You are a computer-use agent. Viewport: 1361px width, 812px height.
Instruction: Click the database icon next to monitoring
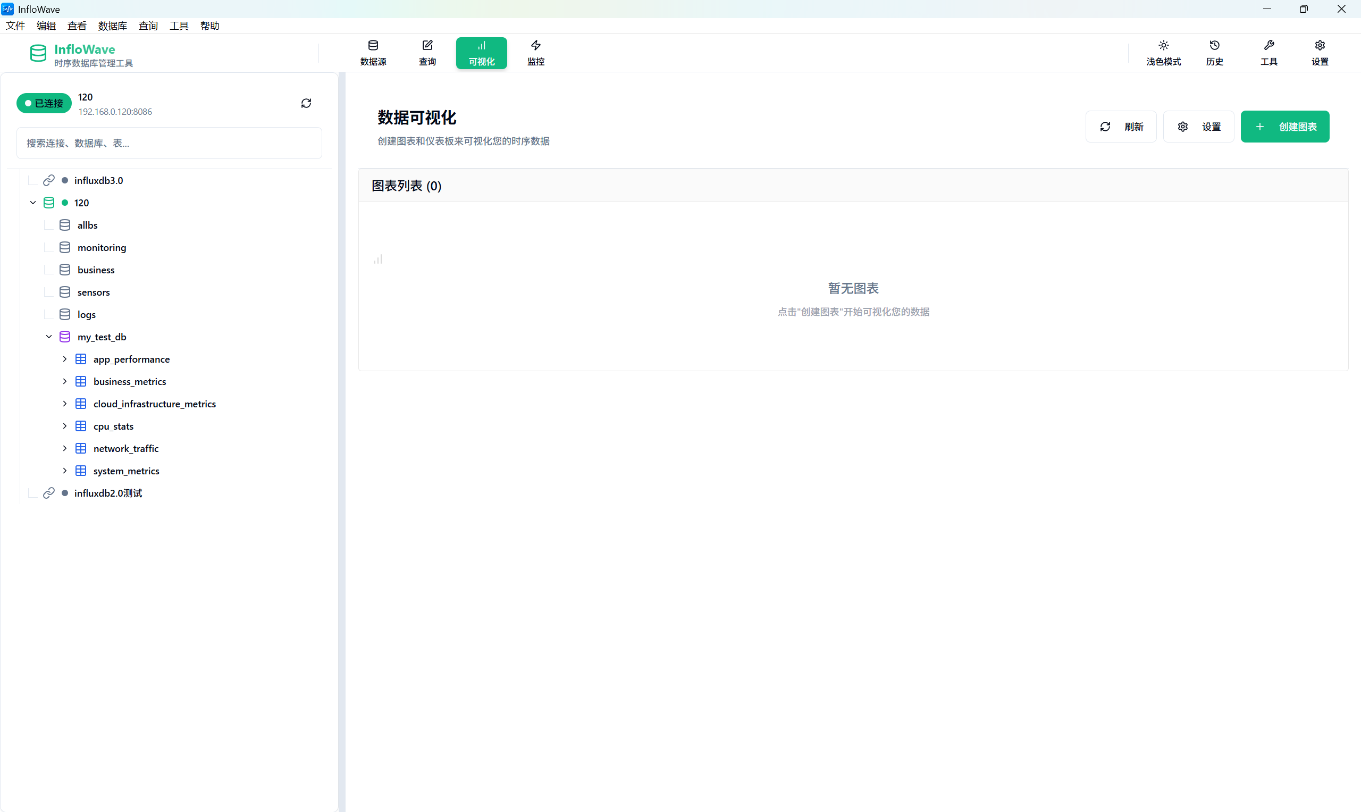64,247
